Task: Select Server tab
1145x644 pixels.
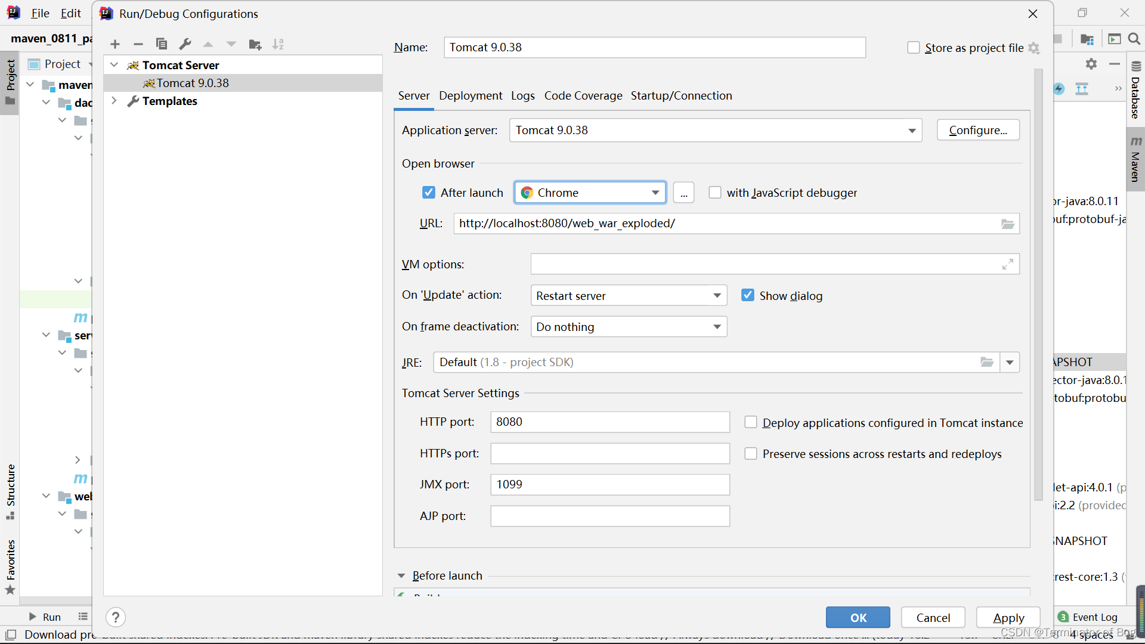Action: point(414,95)
